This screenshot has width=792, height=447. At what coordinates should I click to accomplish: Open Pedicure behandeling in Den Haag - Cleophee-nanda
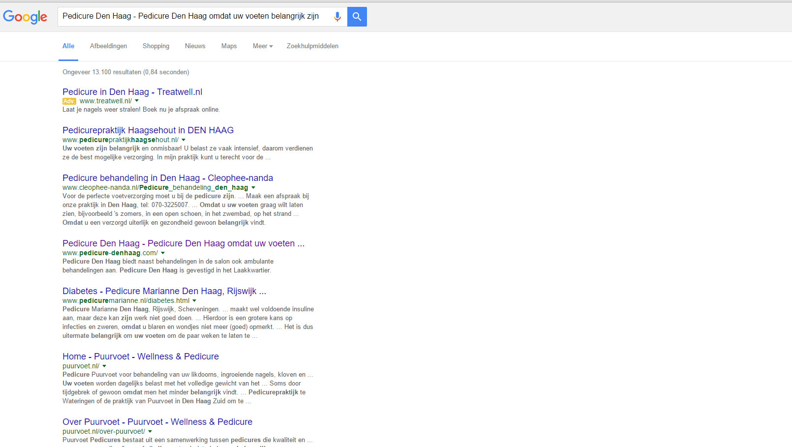click(168, 178)
